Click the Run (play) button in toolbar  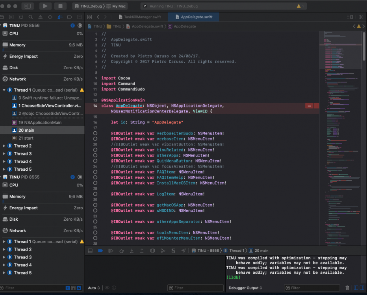click(45, 6)
